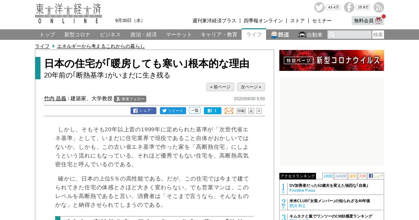Image resolution: width=419 pixels, height=220 pixels.
Task: Open the Toyo Keizai Online logo
Action: pyautogui.click(x=68, y=14)
